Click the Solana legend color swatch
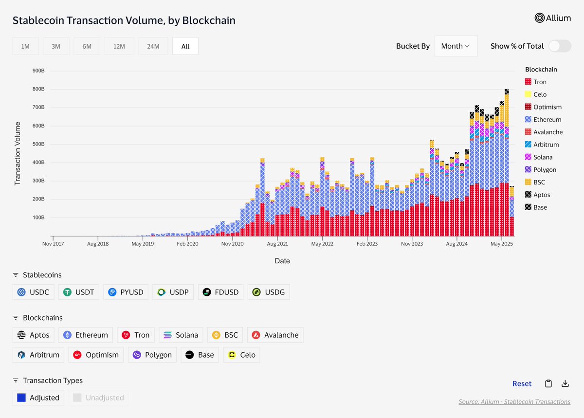The image size is (584, 418). point(528,157)
